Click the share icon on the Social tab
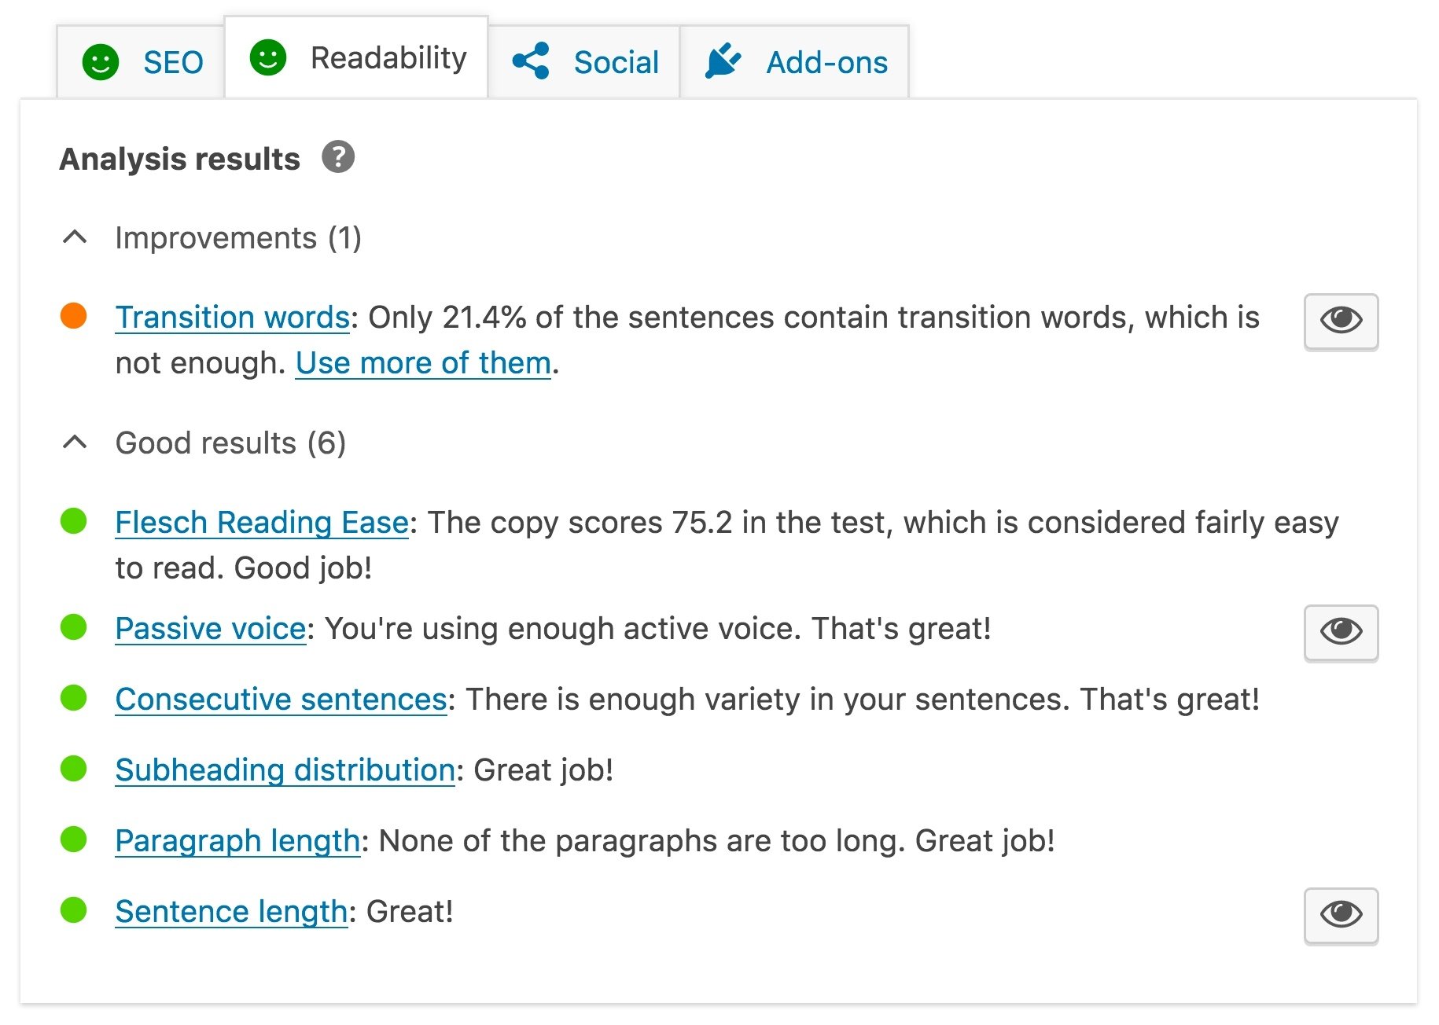1439x1025 pixels. point(532,60)
